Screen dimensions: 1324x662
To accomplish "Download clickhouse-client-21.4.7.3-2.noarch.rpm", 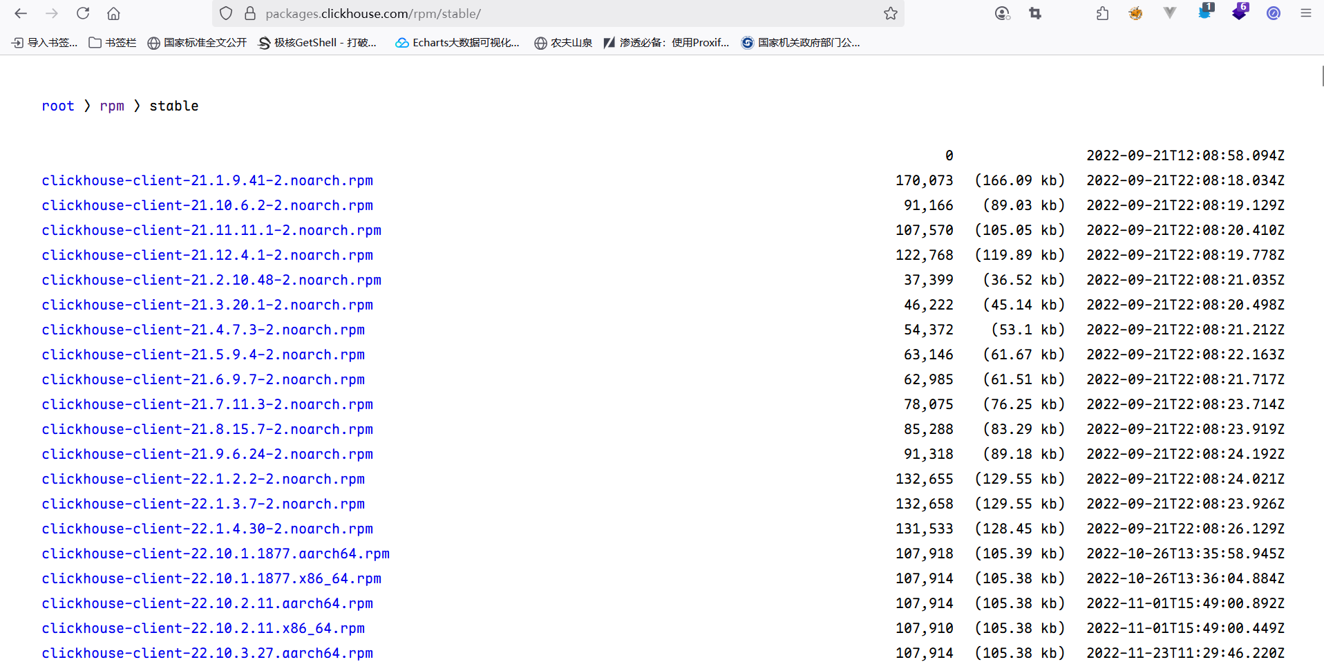I will pyautogui.click(x=203, y=330).
